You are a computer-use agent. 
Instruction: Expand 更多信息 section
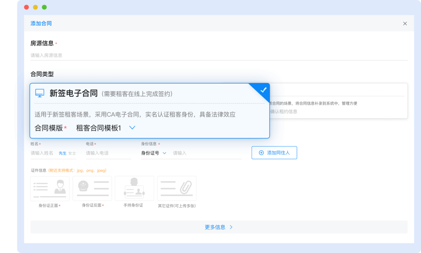click(x=219, y=227)
